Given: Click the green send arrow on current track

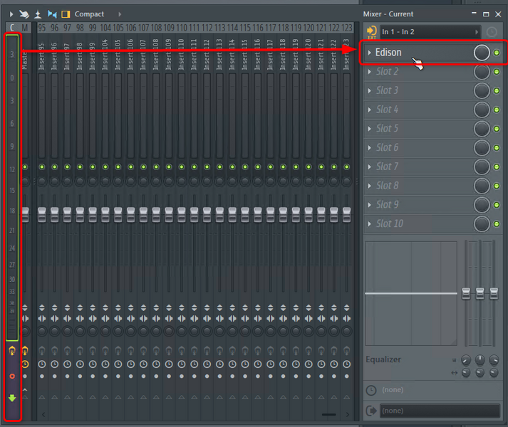Looking at the screenshot, I should pyautogui.click(x=12, y=398).
